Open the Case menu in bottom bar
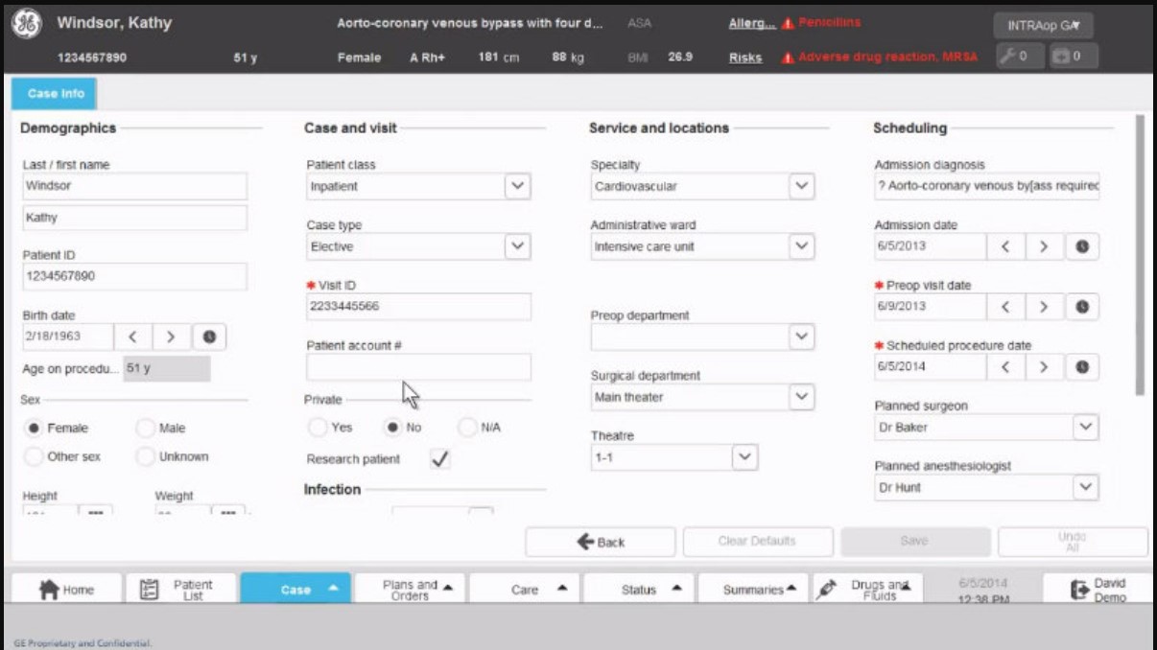 [x=295, y=590]
